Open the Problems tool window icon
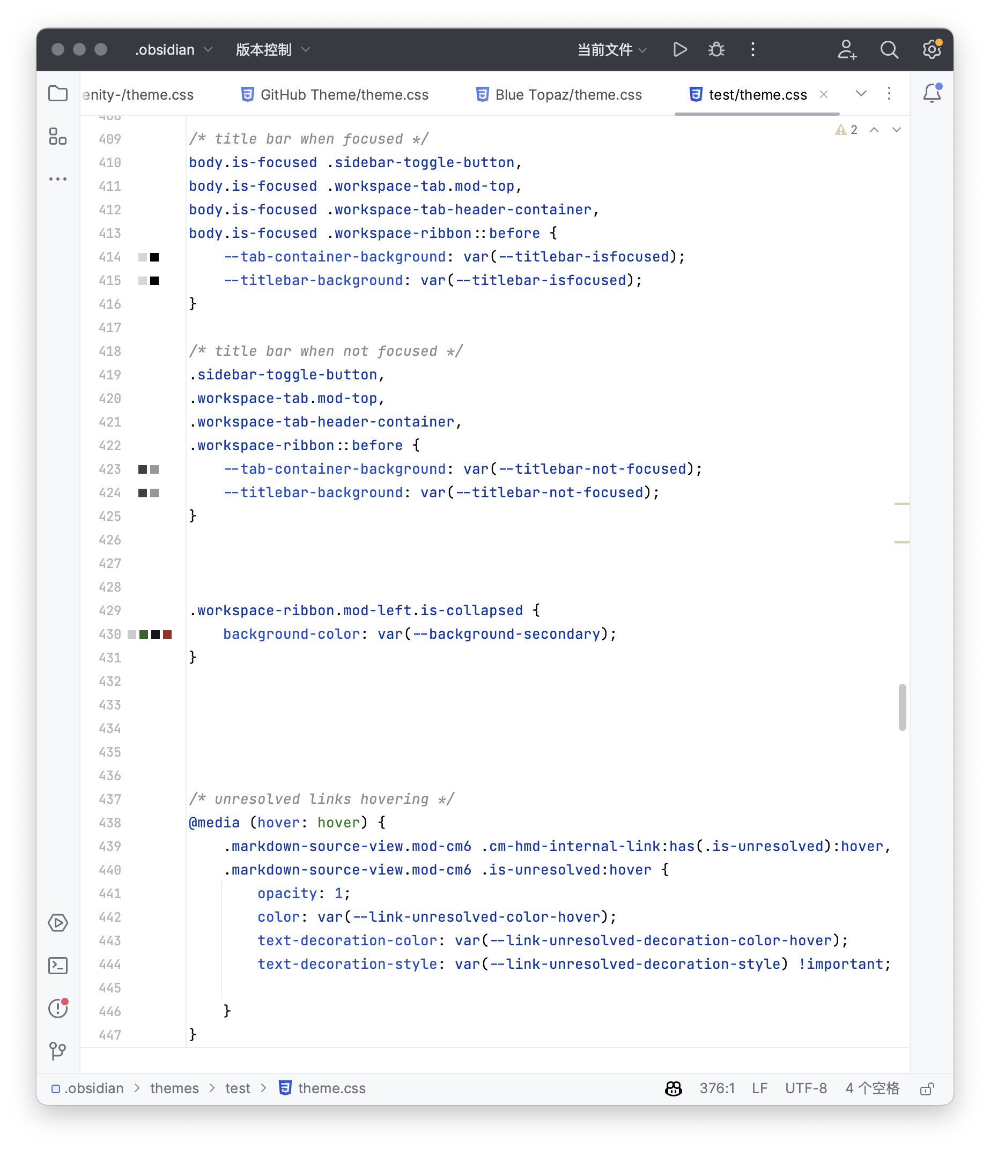 [x=58, y=1009]
